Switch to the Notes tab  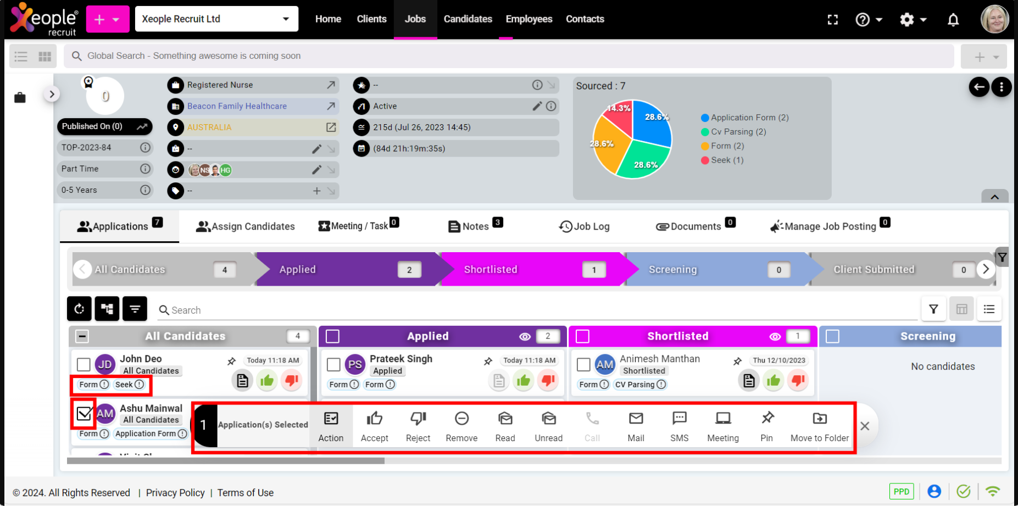pos(475,226)
